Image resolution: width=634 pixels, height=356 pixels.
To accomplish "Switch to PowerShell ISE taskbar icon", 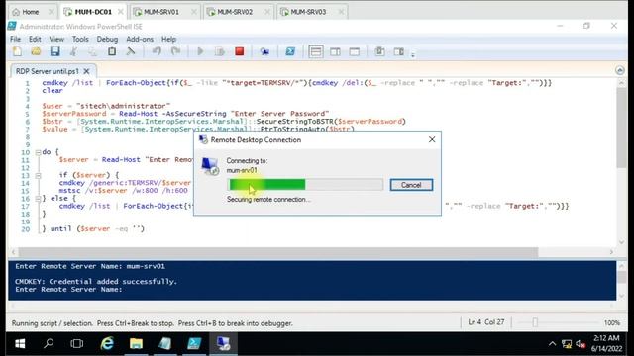I will (194, 343).
